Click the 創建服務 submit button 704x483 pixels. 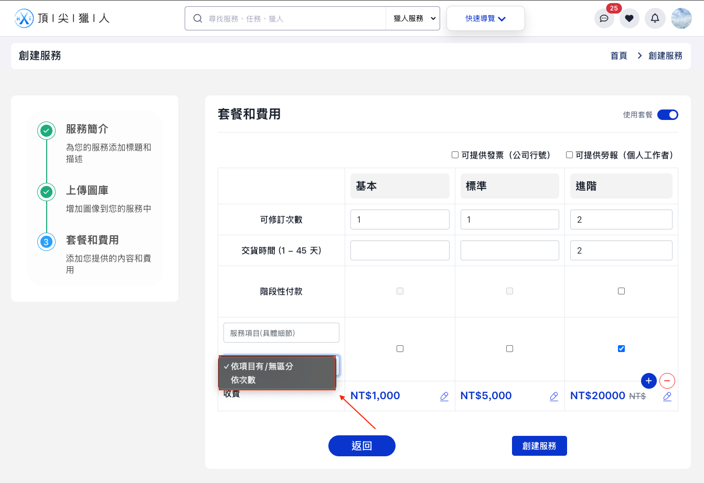[539, 446]
